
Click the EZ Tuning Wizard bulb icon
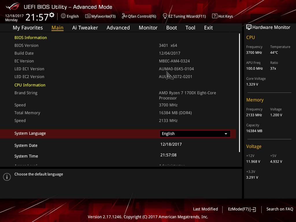click(165, 16)
